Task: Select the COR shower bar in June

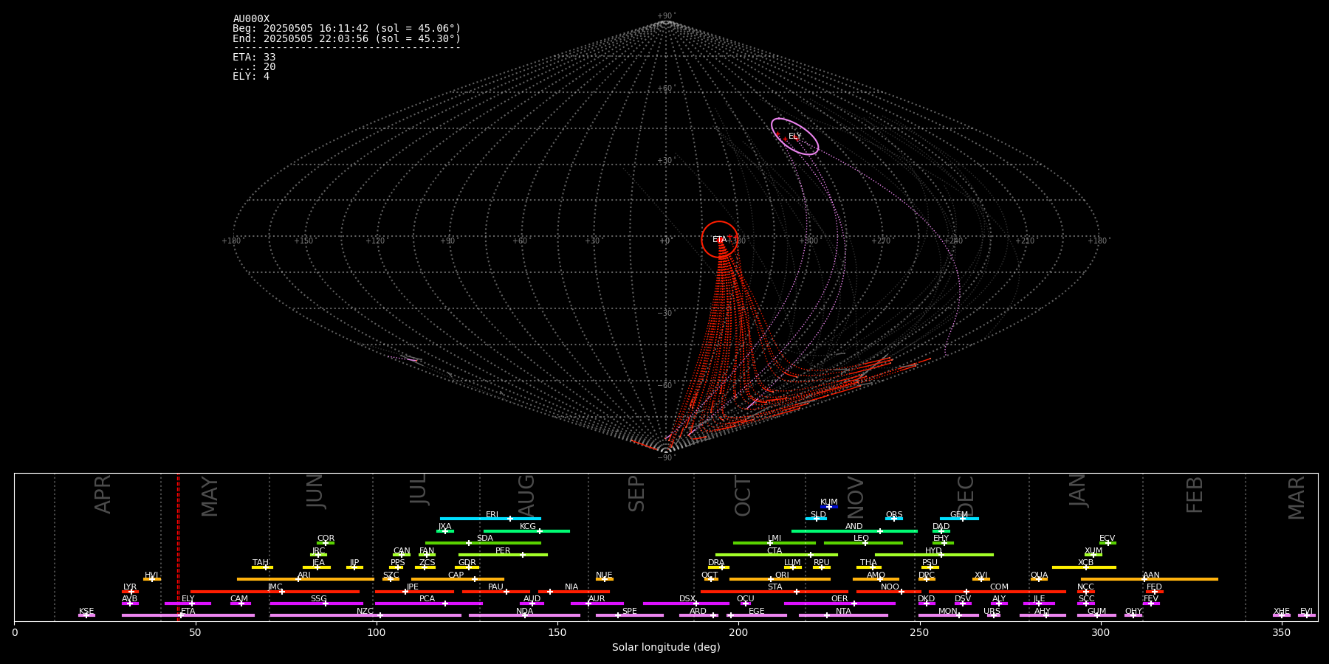Action: point(326,543)
